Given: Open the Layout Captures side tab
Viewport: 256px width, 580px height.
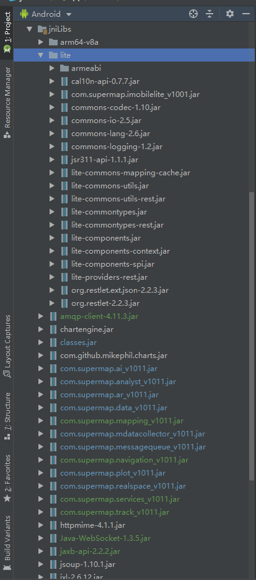Looking at the screenshot, I should click(x=7, y=346).
